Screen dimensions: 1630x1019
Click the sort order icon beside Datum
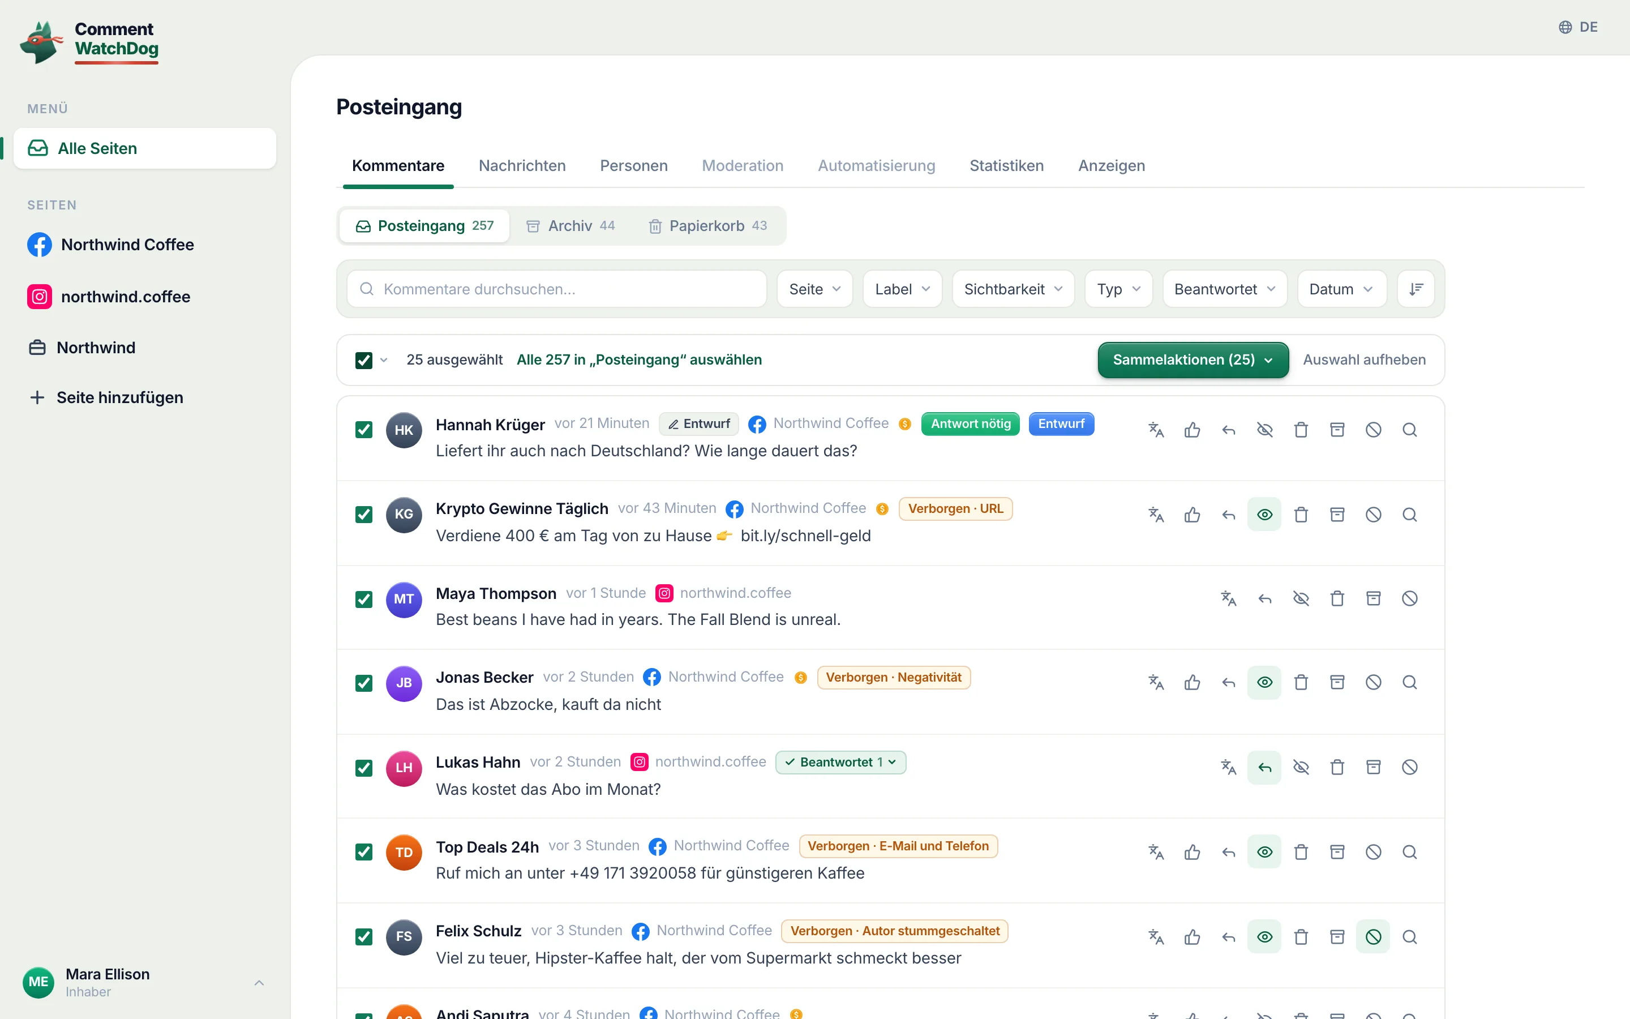point(1416,289)
